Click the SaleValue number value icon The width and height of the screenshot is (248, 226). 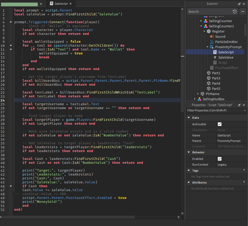(x=215, y=58)
